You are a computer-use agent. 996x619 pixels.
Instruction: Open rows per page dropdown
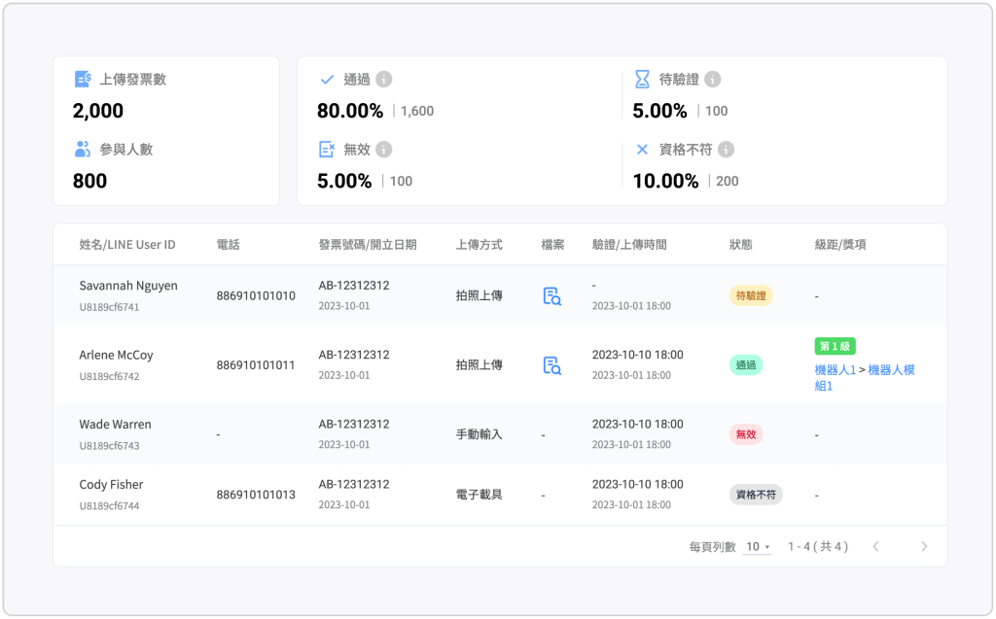[757, 547]
